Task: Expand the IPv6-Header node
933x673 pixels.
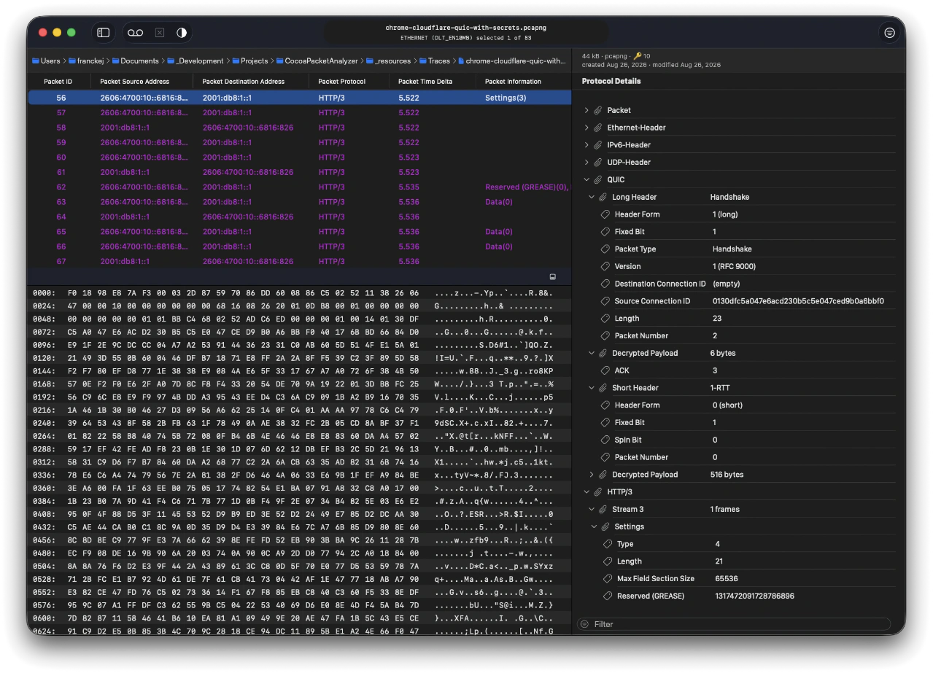Action: [586, 145]
